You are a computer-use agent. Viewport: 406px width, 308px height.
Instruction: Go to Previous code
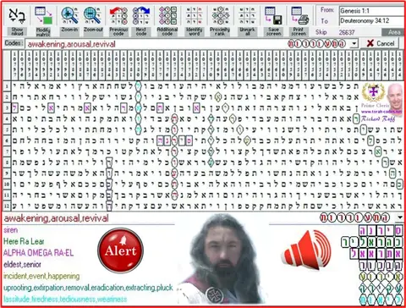pyautogui.click(x=118, y=20)
